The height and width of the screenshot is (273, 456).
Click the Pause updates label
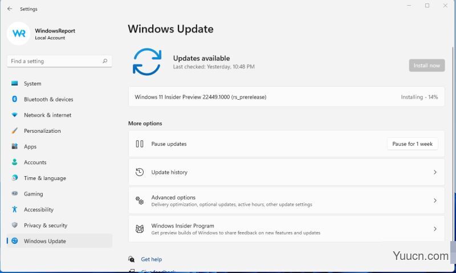(169, 144)
